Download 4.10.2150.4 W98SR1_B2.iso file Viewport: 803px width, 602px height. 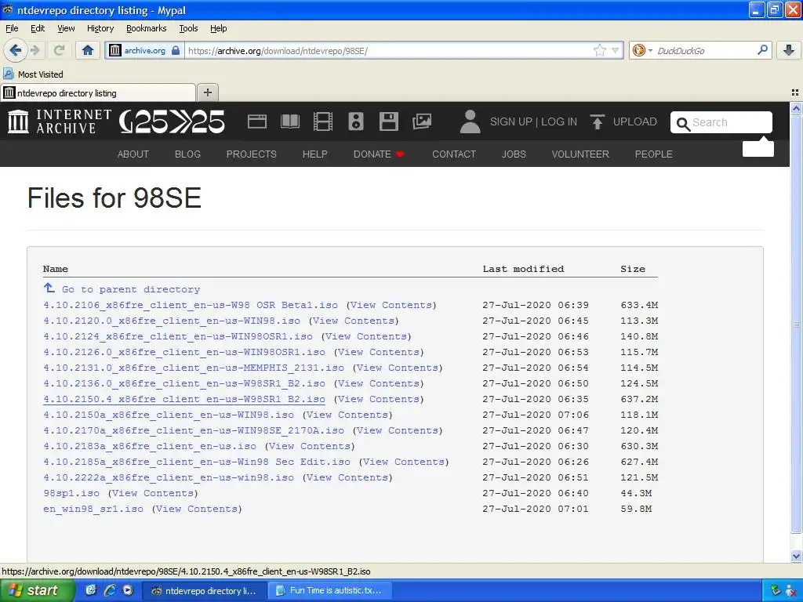point(184,399)
